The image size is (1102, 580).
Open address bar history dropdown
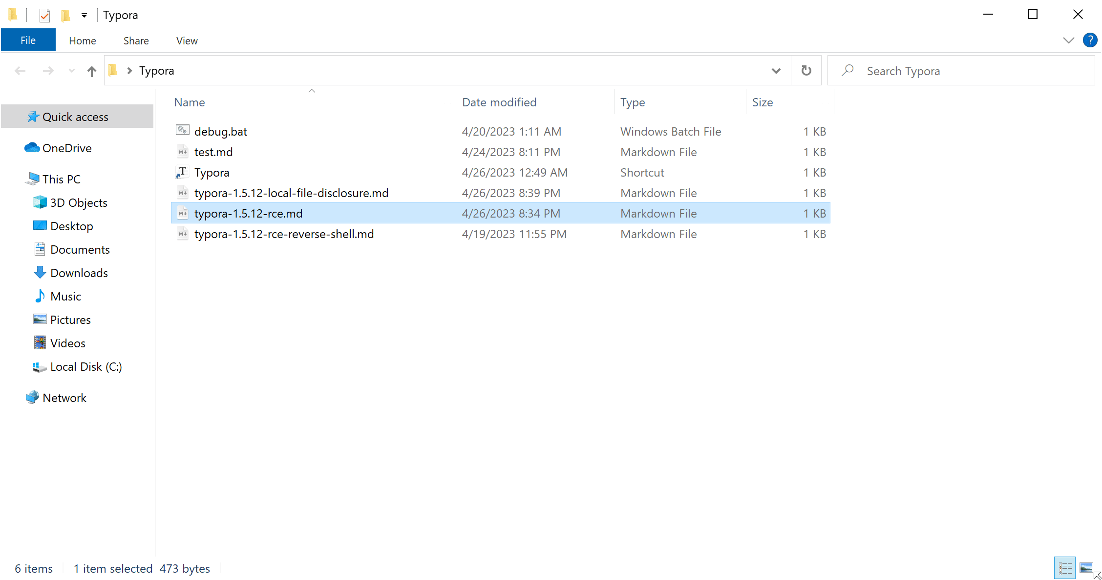tap(776, 71)
